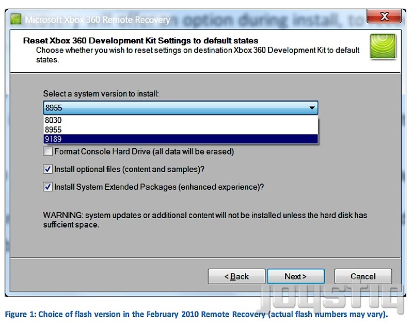Viewport: 413px width, 328px height.
Task: Click the green Xbox 360 logo in header
Action: (x=383, y=46)
